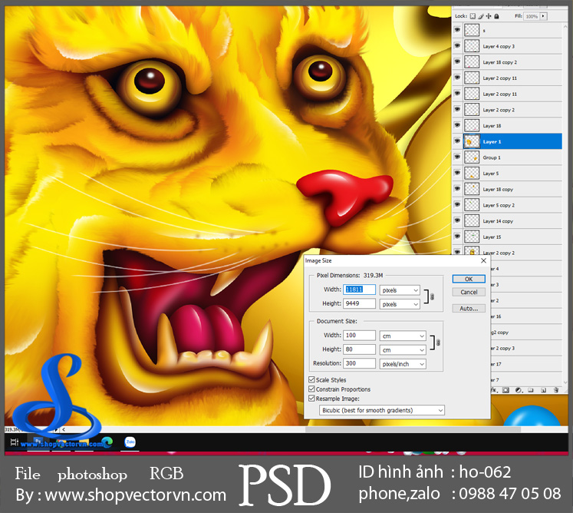Disable the Resample Image checkbox
This screenshot has height=513, width=573.
tap(311, 398)
